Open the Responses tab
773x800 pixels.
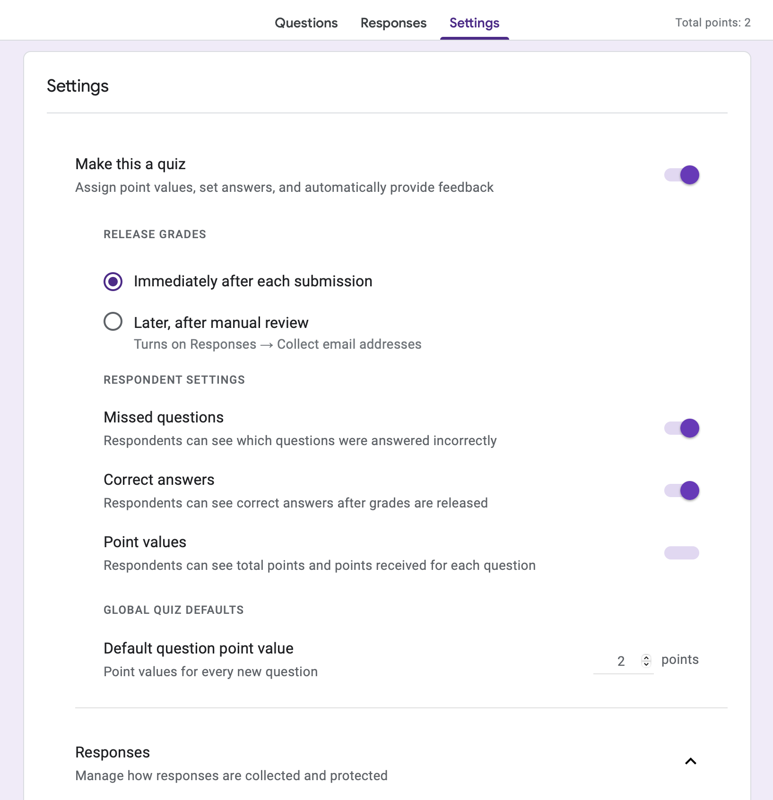coord(393,23)
